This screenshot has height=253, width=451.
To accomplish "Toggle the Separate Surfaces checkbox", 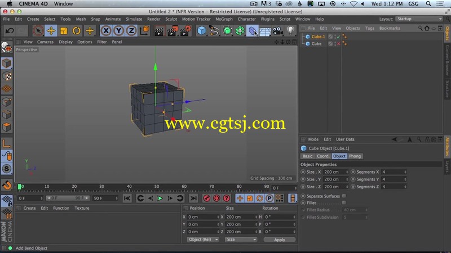I will click(x=344, y=196).
